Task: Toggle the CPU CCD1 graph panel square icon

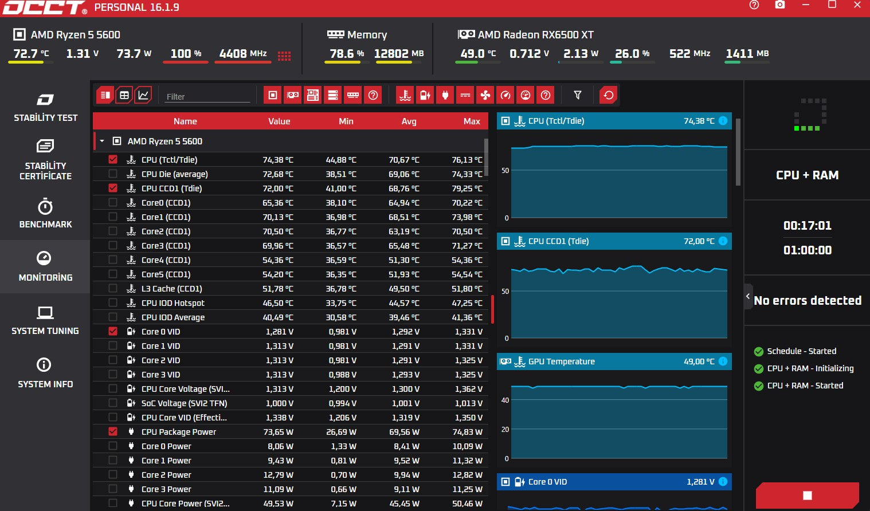Action: [505, 241]
